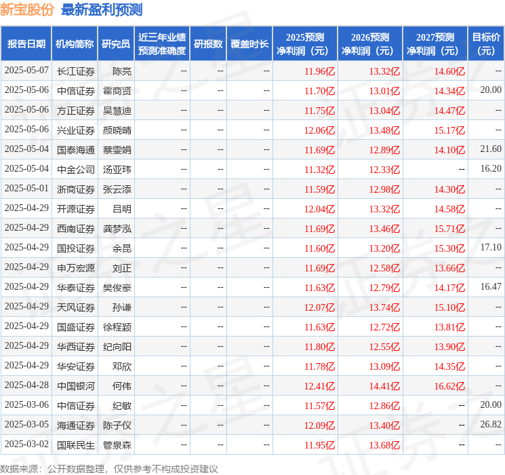This screenshot has width=505, height=475.
Task: Click the 数据来源 footer disclaimer
Action: pyautogui.click(x=109, y=468)
